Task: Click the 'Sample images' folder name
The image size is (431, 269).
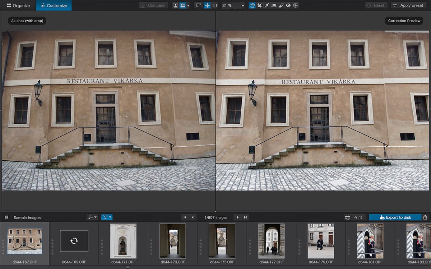Action: tap(27, 218)
